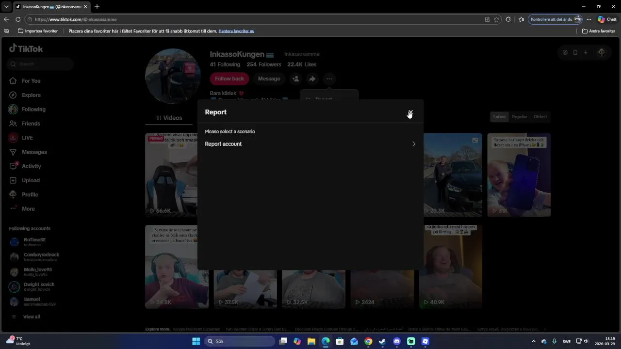Expand Report account via its chevron arrow
621x349 pixels.
pos(414,144)
